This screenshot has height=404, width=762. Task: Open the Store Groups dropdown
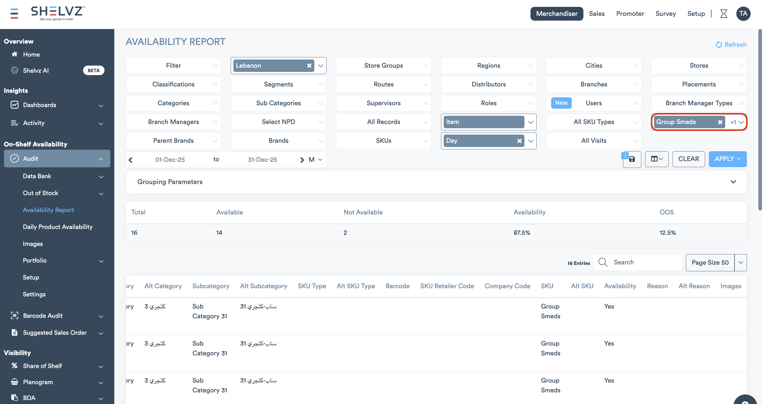click(x=383, y=66)
